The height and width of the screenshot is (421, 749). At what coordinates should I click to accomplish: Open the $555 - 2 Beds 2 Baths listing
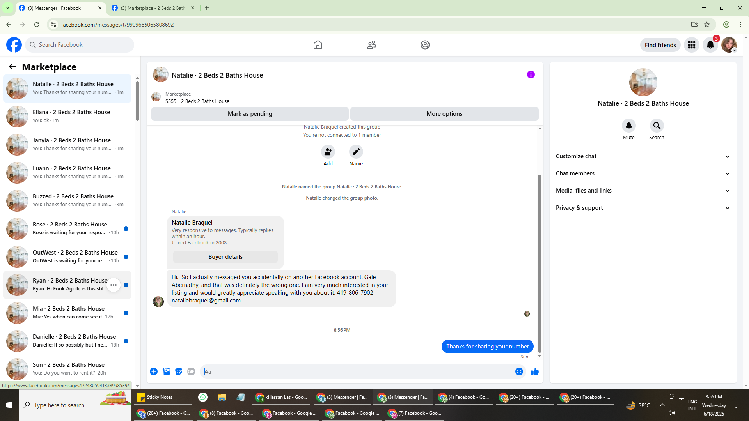point(197,101)
